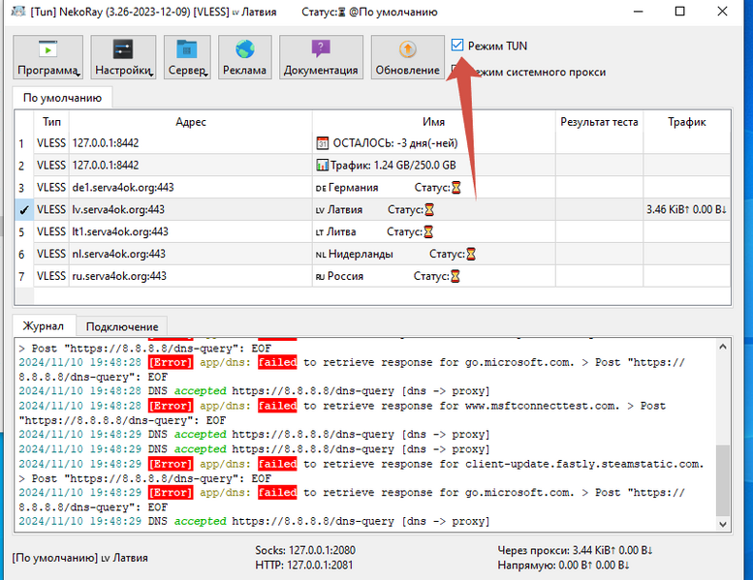This screenshot has width=753, height=580.
Task: Toggle the Режим TUN checkbox
Action: point(457,46)
